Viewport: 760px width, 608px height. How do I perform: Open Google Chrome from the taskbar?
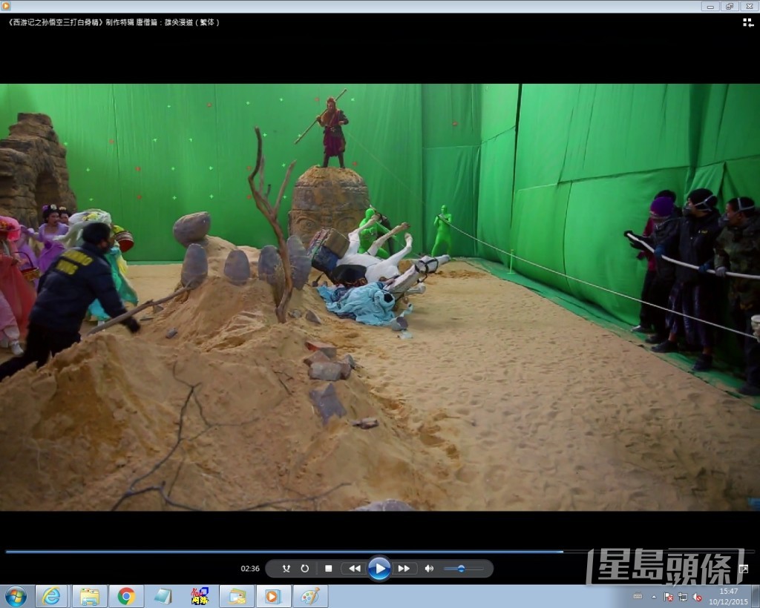(x=126, y=596)
